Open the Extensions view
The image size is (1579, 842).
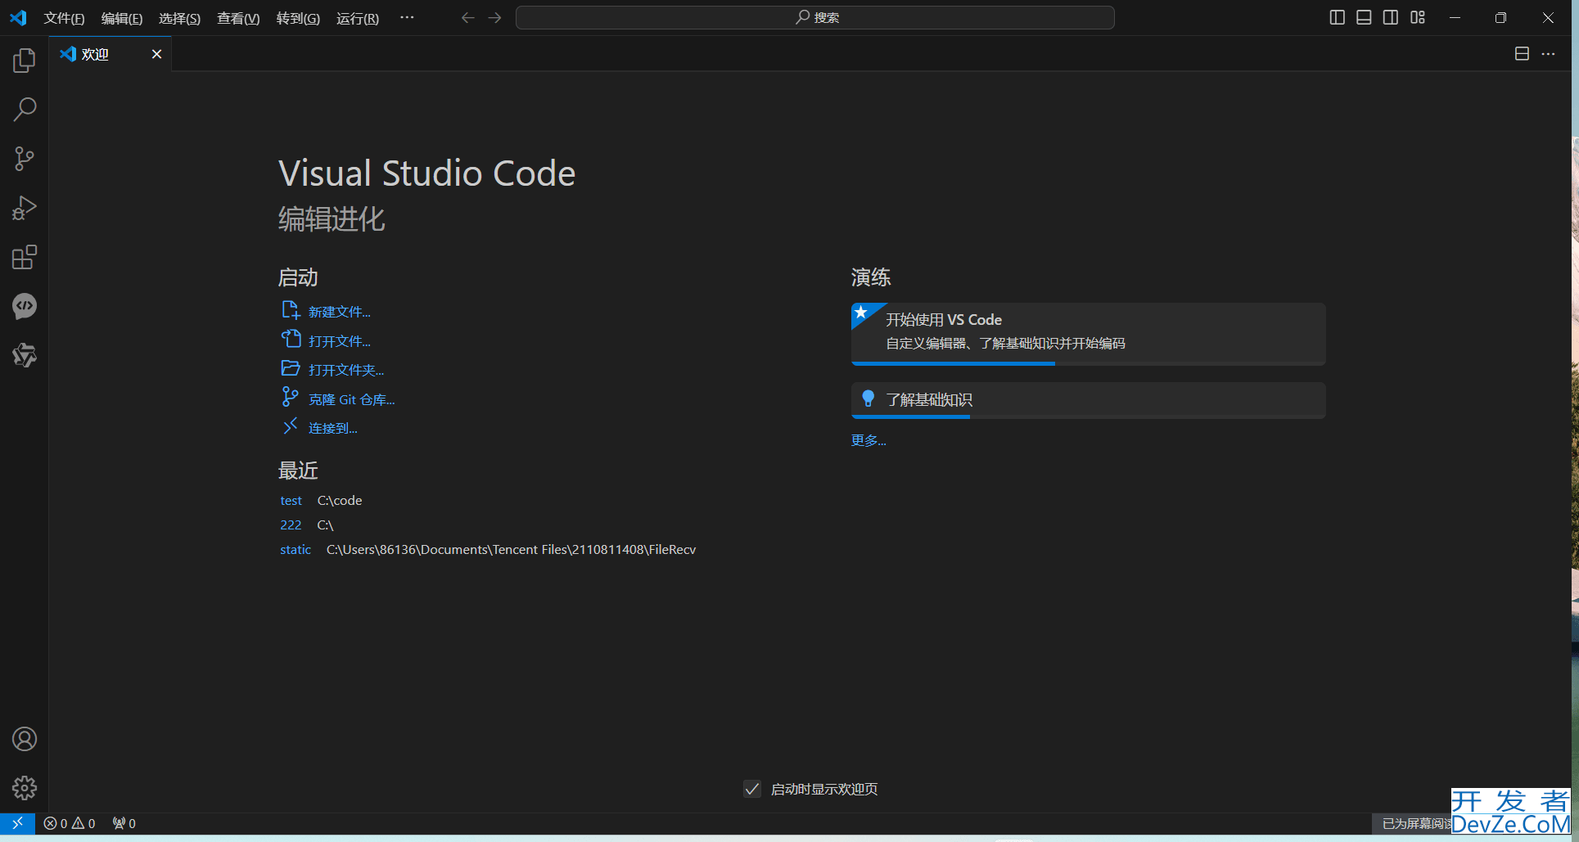click(x=25, y=257)
